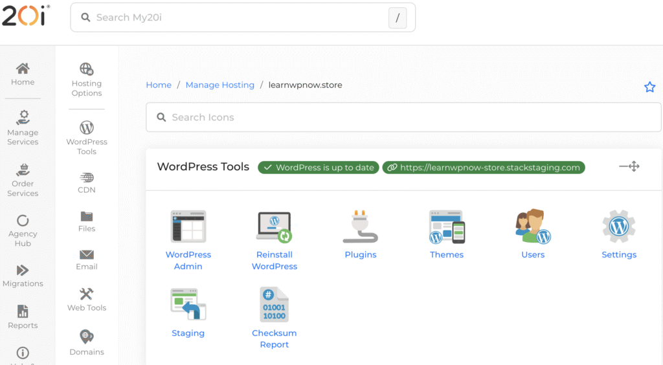Open Manage Services in the sidebar
This screenshot has height=365, width=663.
23,127
